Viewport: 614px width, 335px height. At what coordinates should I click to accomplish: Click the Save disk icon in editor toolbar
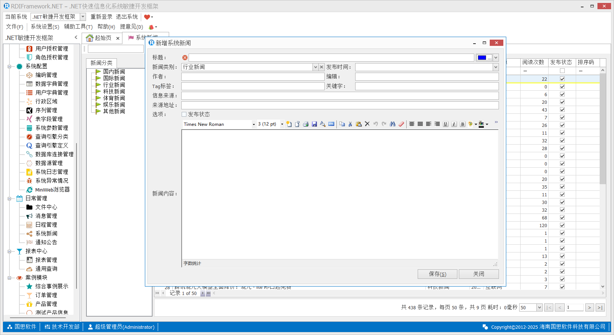tap(314, 124)
